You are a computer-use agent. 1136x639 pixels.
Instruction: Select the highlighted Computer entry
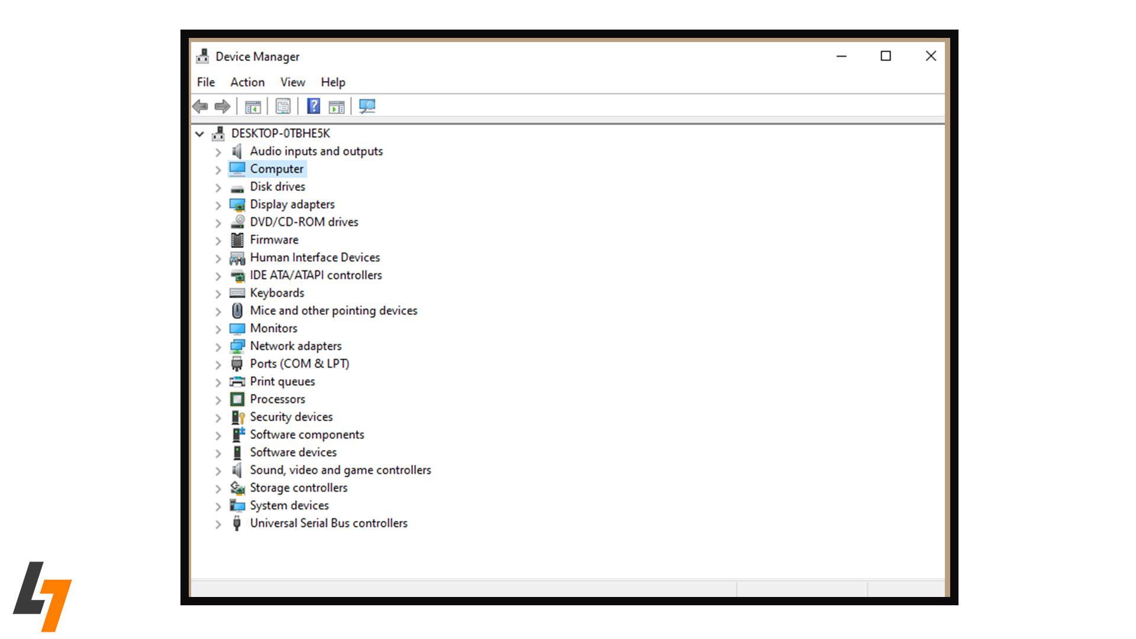277,169
